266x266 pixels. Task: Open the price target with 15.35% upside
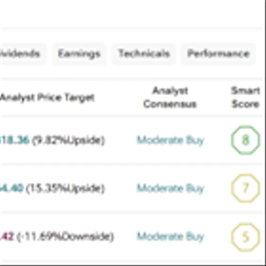pyautogui.click(x=12, y=188)
